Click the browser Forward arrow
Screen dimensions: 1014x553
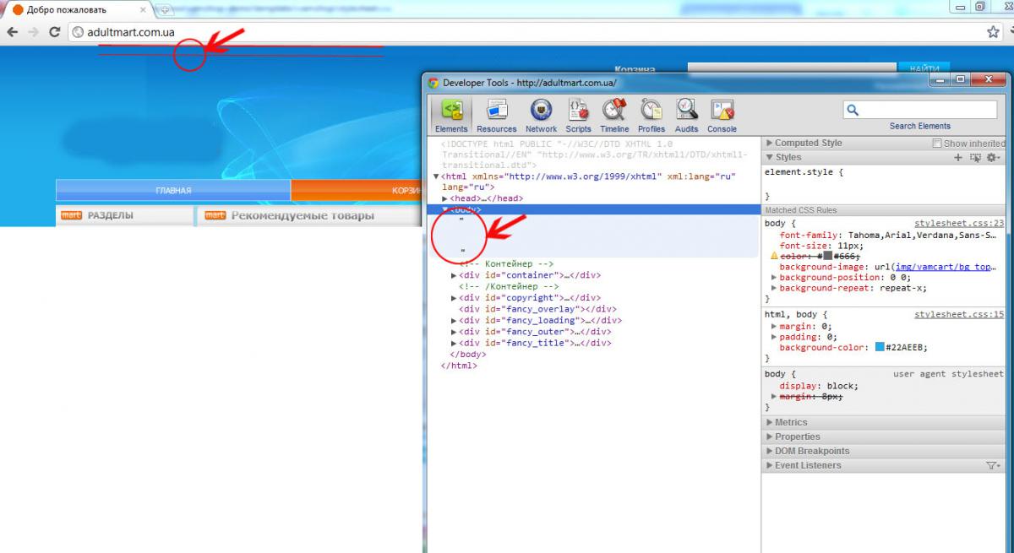[34, 32]
